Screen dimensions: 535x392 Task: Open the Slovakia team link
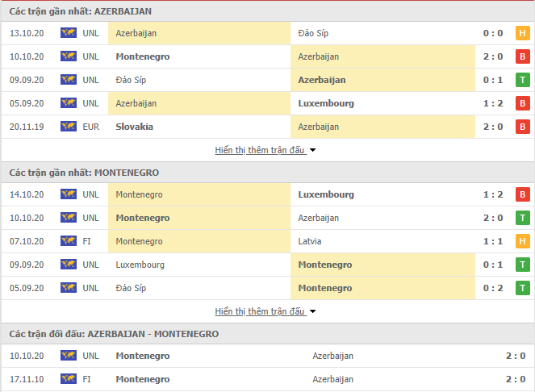point(135,127)
